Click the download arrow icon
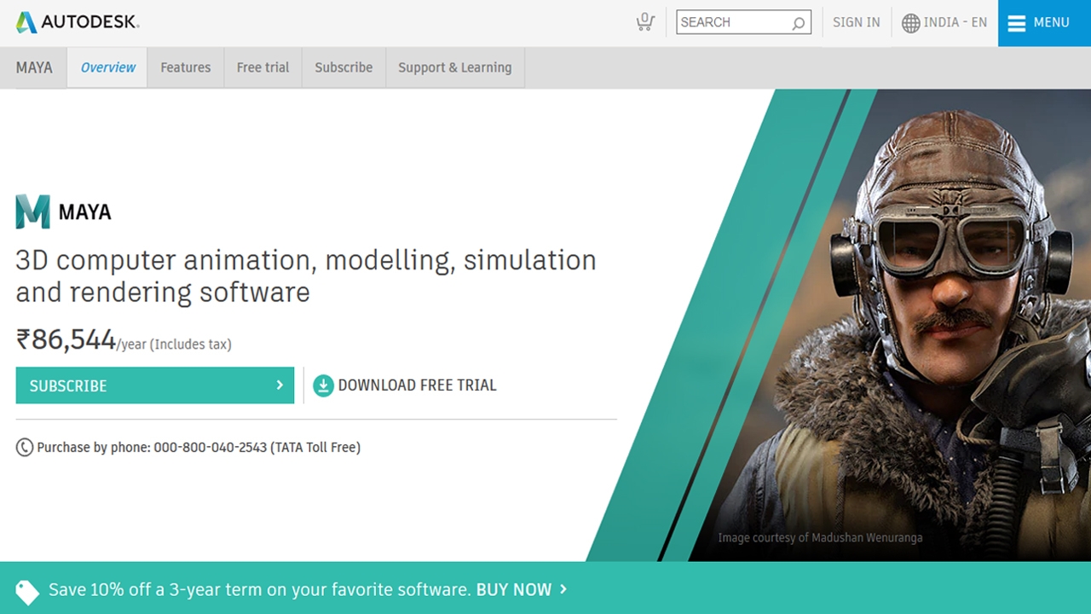 pyautogui.click(x=323, y=385)
